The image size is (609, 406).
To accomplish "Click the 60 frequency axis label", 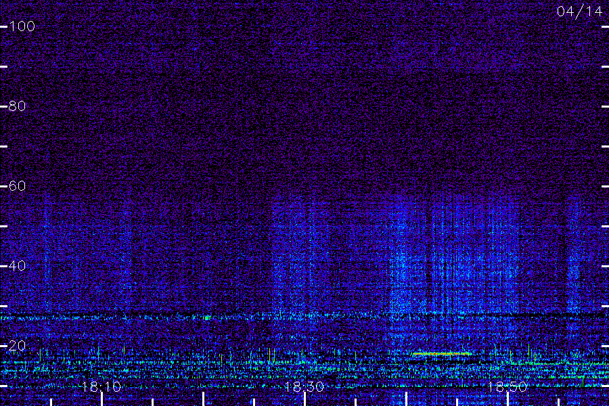I will tap(17, 186).
